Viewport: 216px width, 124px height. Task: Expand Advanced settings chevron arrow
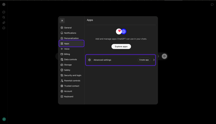coord(154,60)
